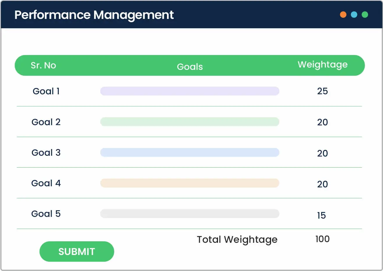Click the Total Weightage value 100
383x271 pixels.
(x=322, y=239)
